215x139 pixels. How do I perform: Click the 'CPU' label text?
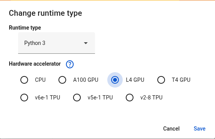40,80
